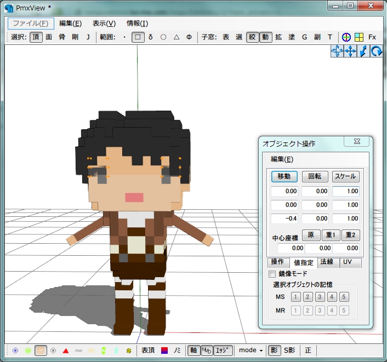This screenshot has height=362, width=387.
Task: Click the orbit camera rotate icon in viewport
Action: point(337,51)
